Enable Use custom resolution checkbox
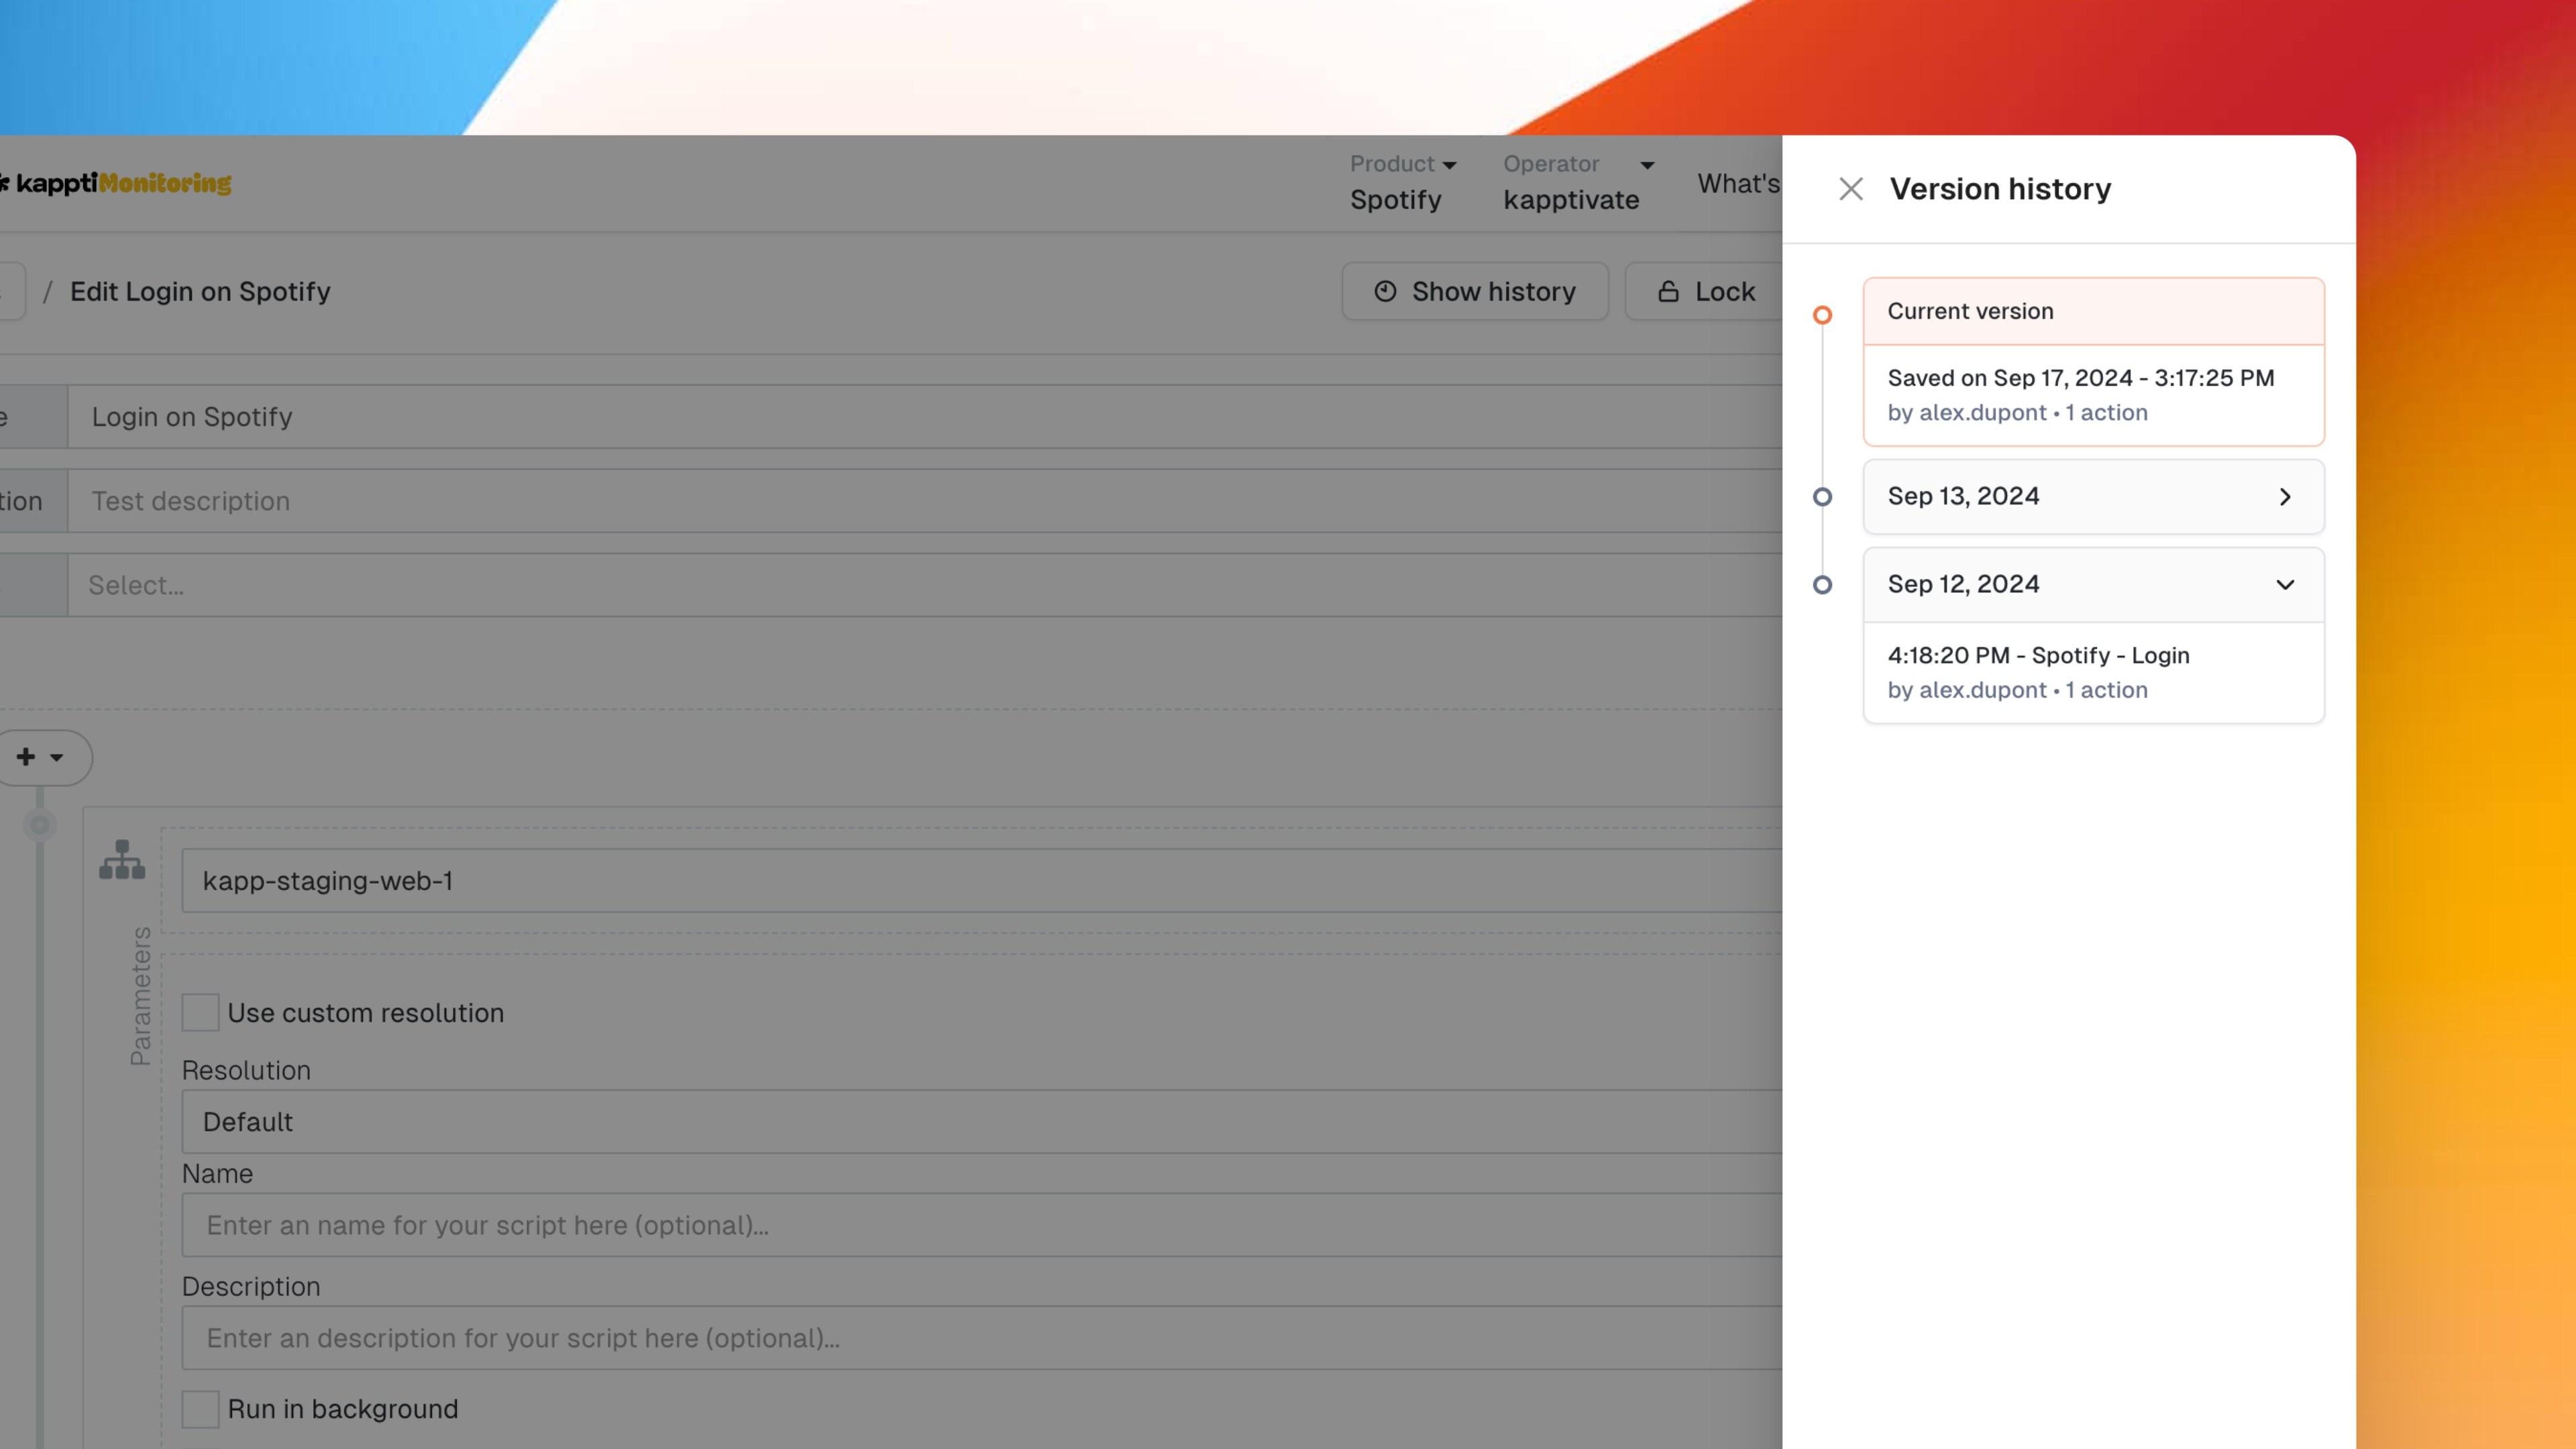This screenshot has height=1449, width=2576. 200,1012
